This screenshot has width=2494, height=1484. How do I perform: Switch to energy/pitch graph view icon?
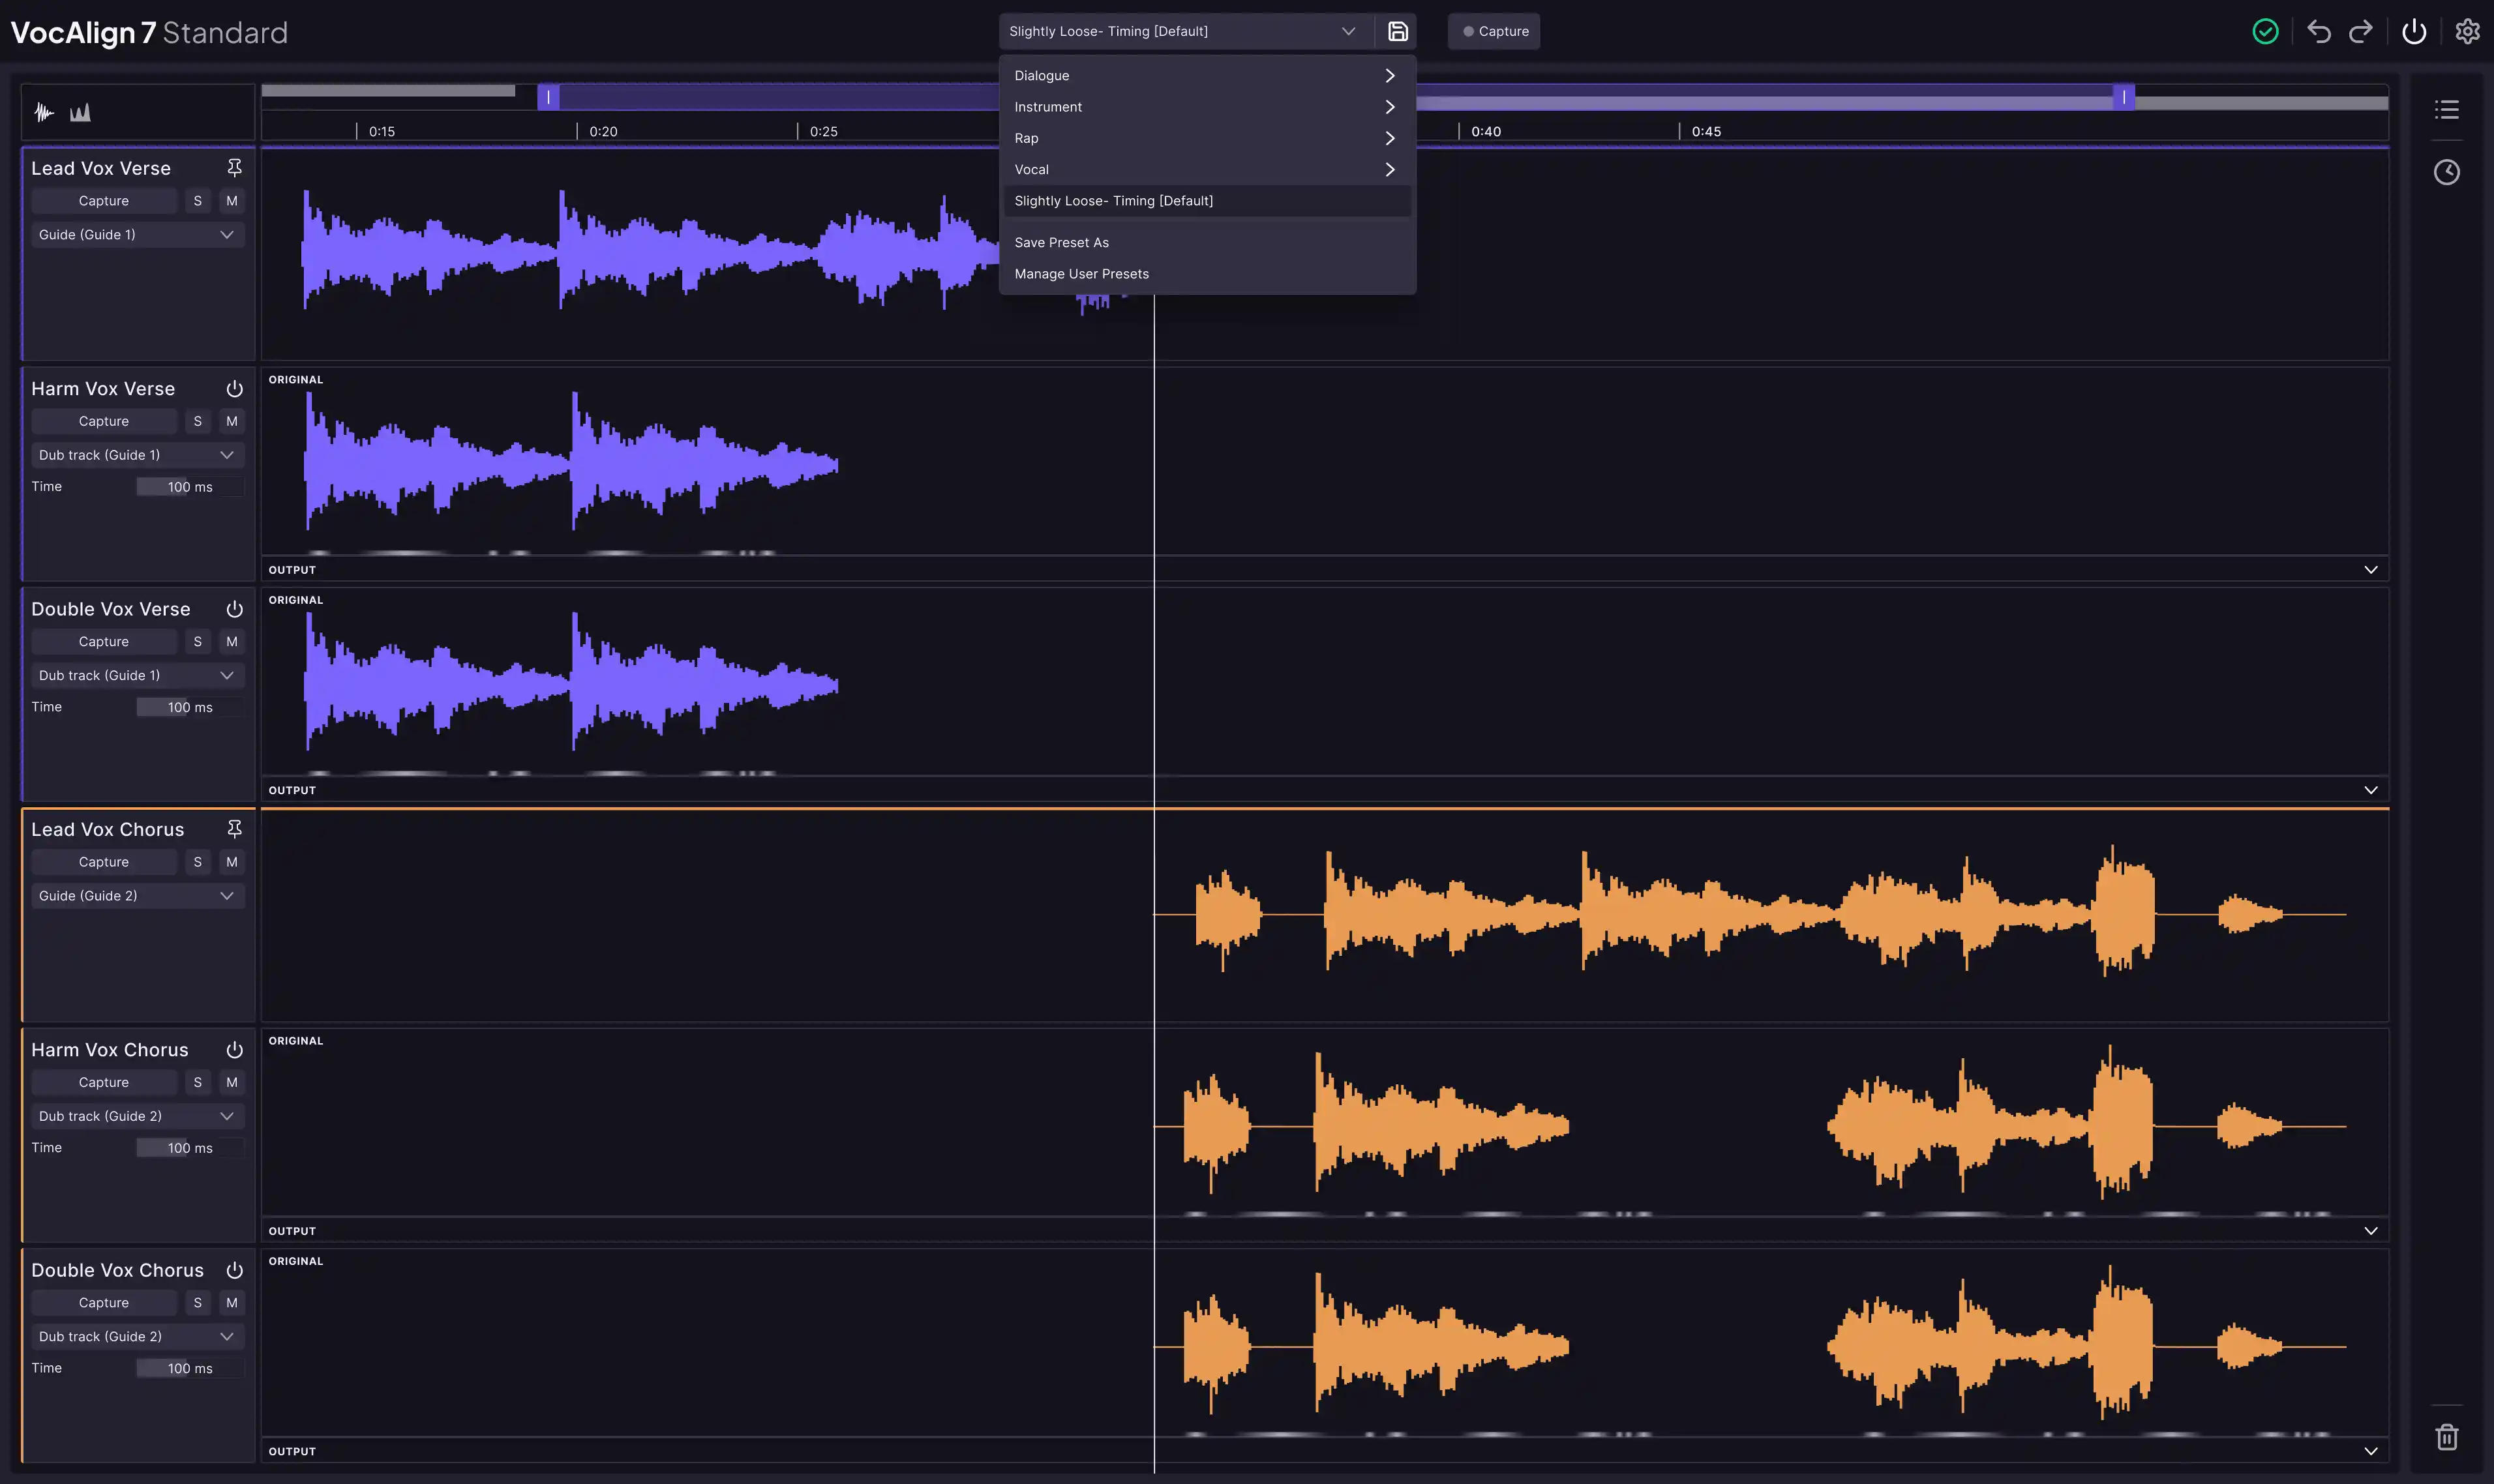[x=80, y=112]
